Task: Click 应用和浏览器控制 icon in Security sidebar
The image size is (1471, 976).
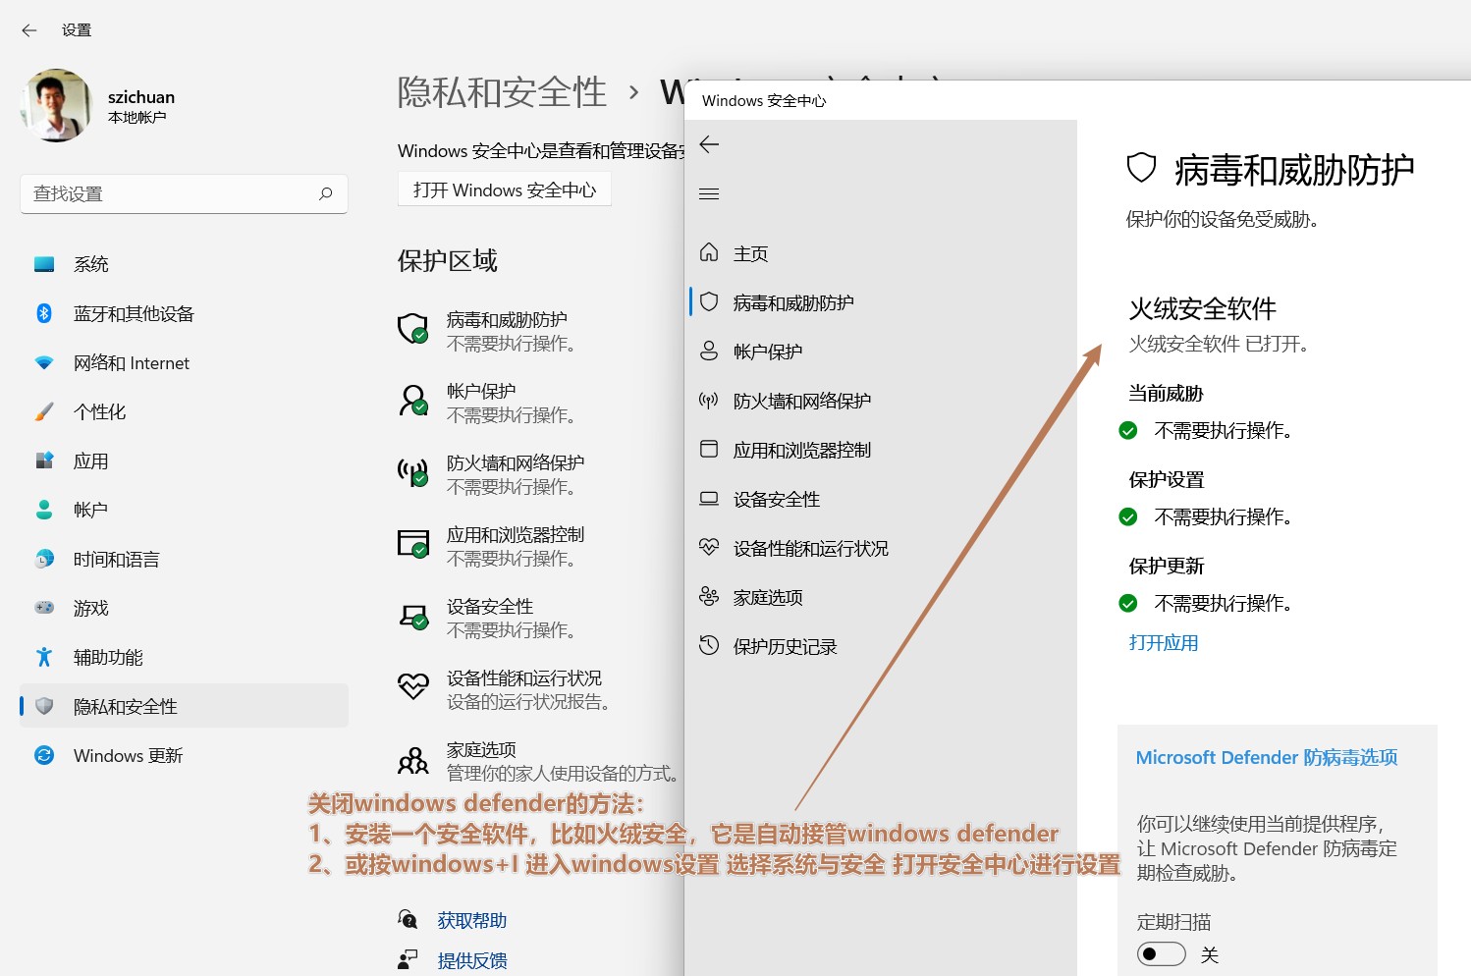Action: 709,449
